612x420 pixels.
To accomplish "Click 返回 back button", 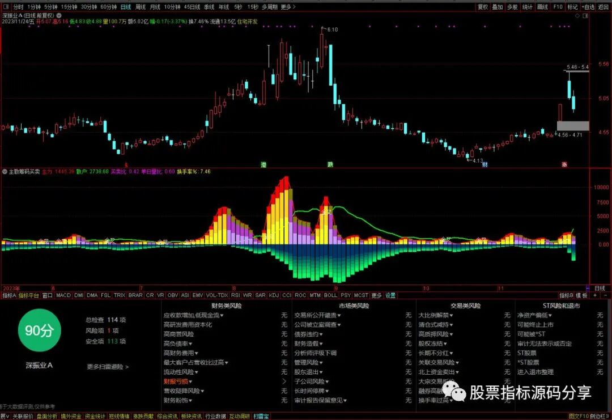I will (603, 7).
